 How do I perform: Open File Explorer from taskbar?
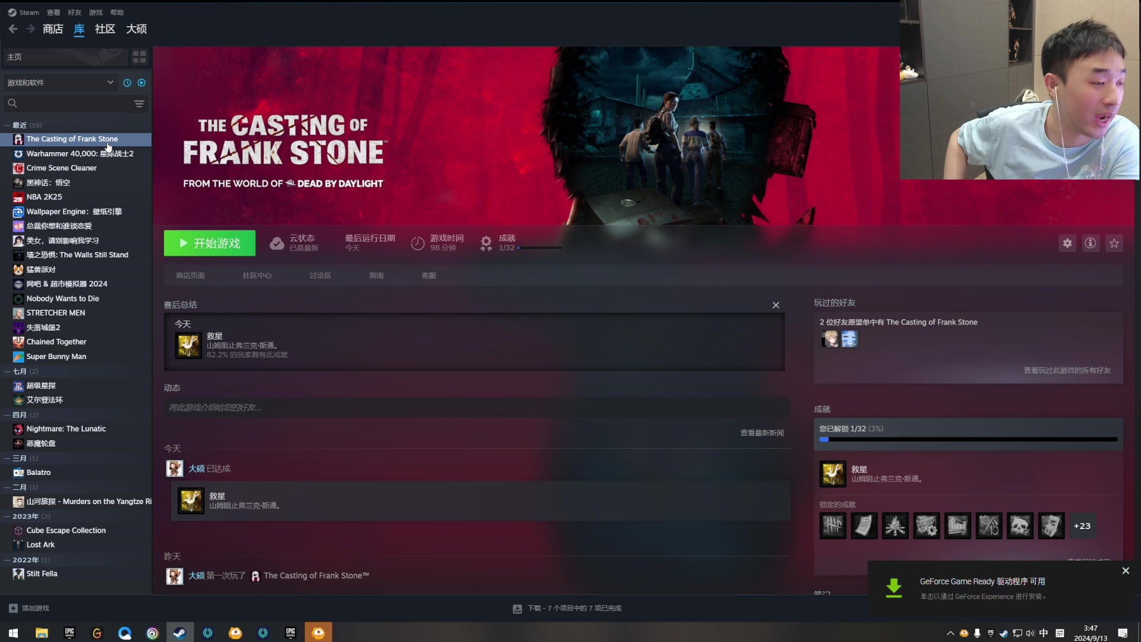tap(42, 633)
